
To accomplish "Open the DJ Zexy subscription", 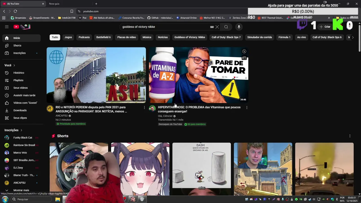I will tap(21, 168).
